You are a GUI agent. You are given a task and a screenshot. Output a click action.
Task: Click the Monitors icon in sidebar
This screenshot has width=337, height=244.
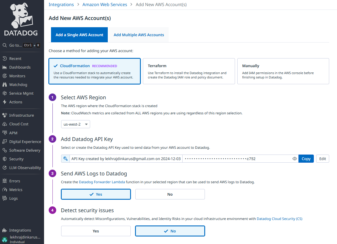click(5, 76)
